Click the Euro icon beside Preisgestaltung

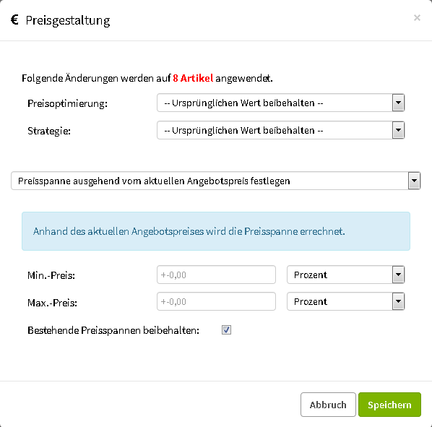(x=14, y=20)
